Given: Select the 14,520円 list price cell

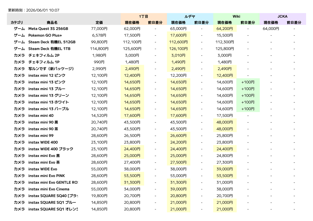Looking at the screenshot, I should click(x=99, y=115).
